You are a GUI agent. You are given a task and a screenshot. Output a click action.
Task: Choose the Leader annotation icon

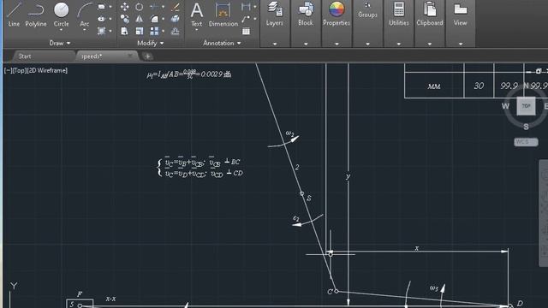pos(246,19)
